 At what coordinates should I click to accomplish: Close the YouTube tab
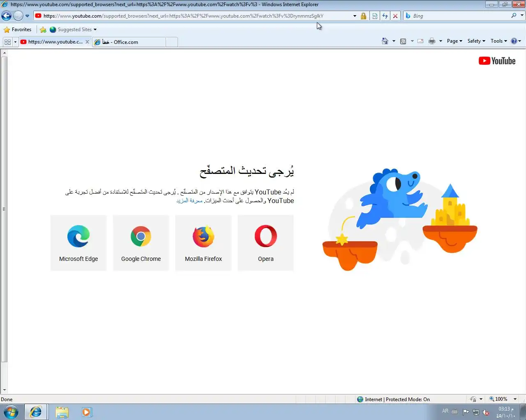[x=87, y=42]
